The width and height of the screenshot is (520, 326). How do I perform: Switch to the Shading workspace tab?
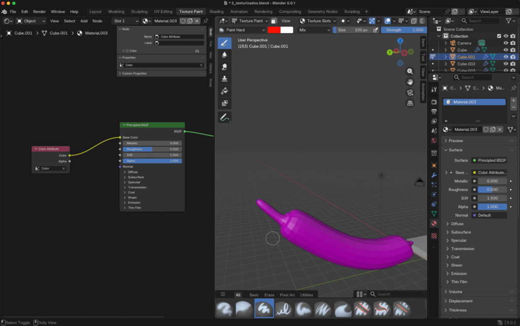click(216, 11)
